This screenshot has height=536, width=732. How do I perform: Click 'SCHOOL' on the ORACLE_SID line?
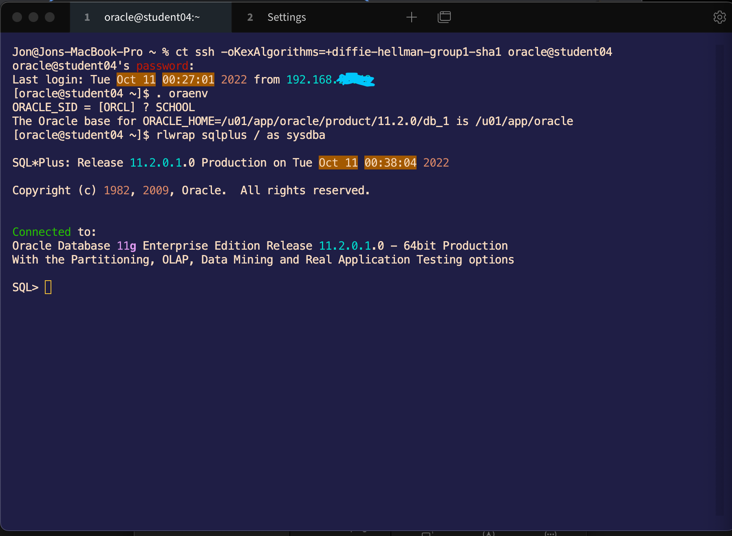(x=175, y=107)
